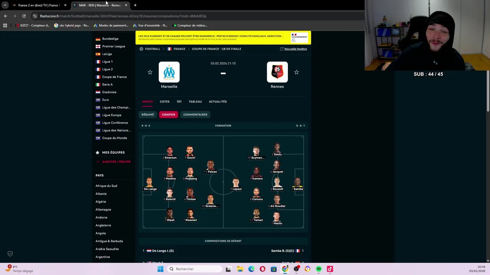Open Opera from taskbar
This screenshot has height=275, width=490.
[x=262, y=269]
